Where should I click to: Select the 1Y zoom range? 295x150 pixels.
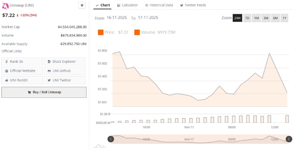pos(284,18)
